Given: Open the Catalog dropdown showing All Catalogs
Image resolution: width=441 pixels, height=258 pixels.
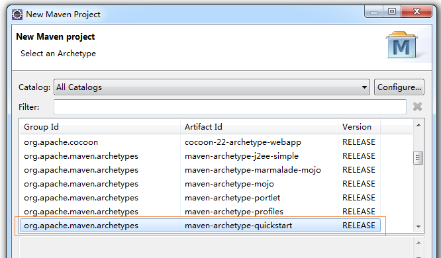Looking at the screenshot, I should coord(211,87).
